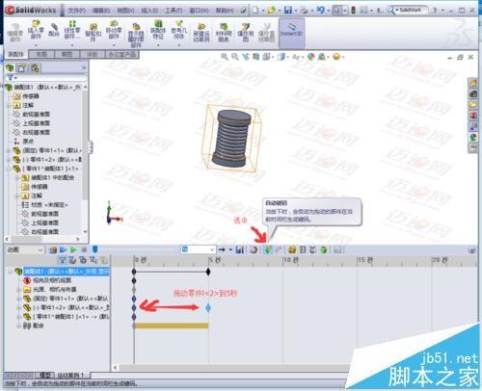Switch to the 草图 (Sketch) ribbon tab
The width and height of the screenshot is (482, 391).
pyautogui.click(x=67, y=54)
